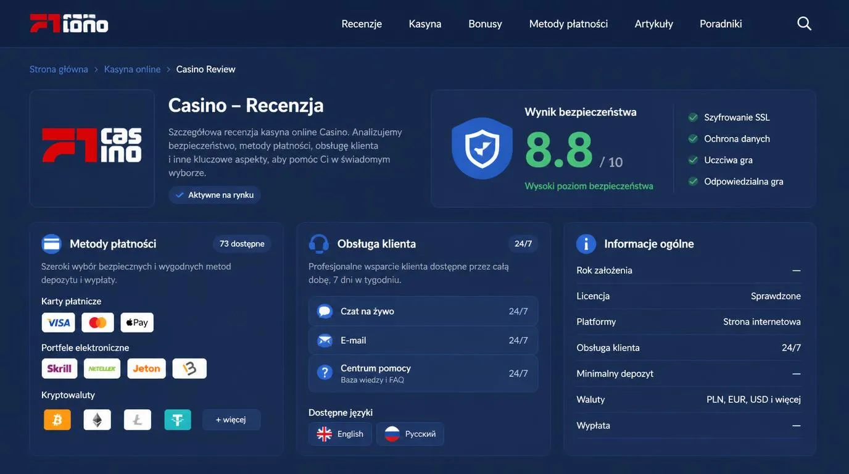849x474 pixels.
Task: Click the Ochrona danych check item
Action: (729, 139)
